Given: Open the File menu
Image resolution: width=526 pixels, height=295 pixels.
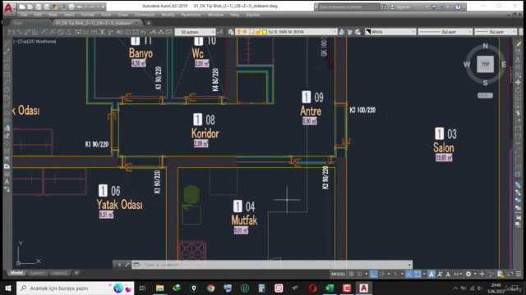Looking at the screenshot, I should pyautogui.click(x=24, y=15).
